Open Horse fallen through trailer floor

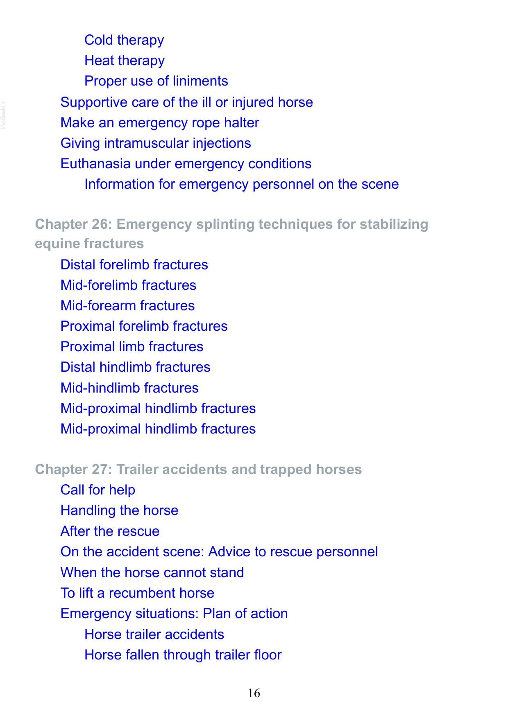click(183, 655)
